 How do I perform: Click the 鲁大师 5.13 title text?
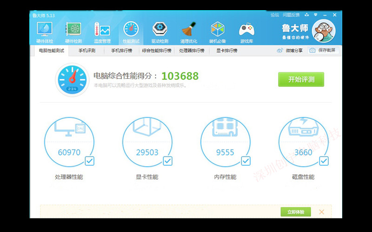pyautogui.click(x=44, y=15)
